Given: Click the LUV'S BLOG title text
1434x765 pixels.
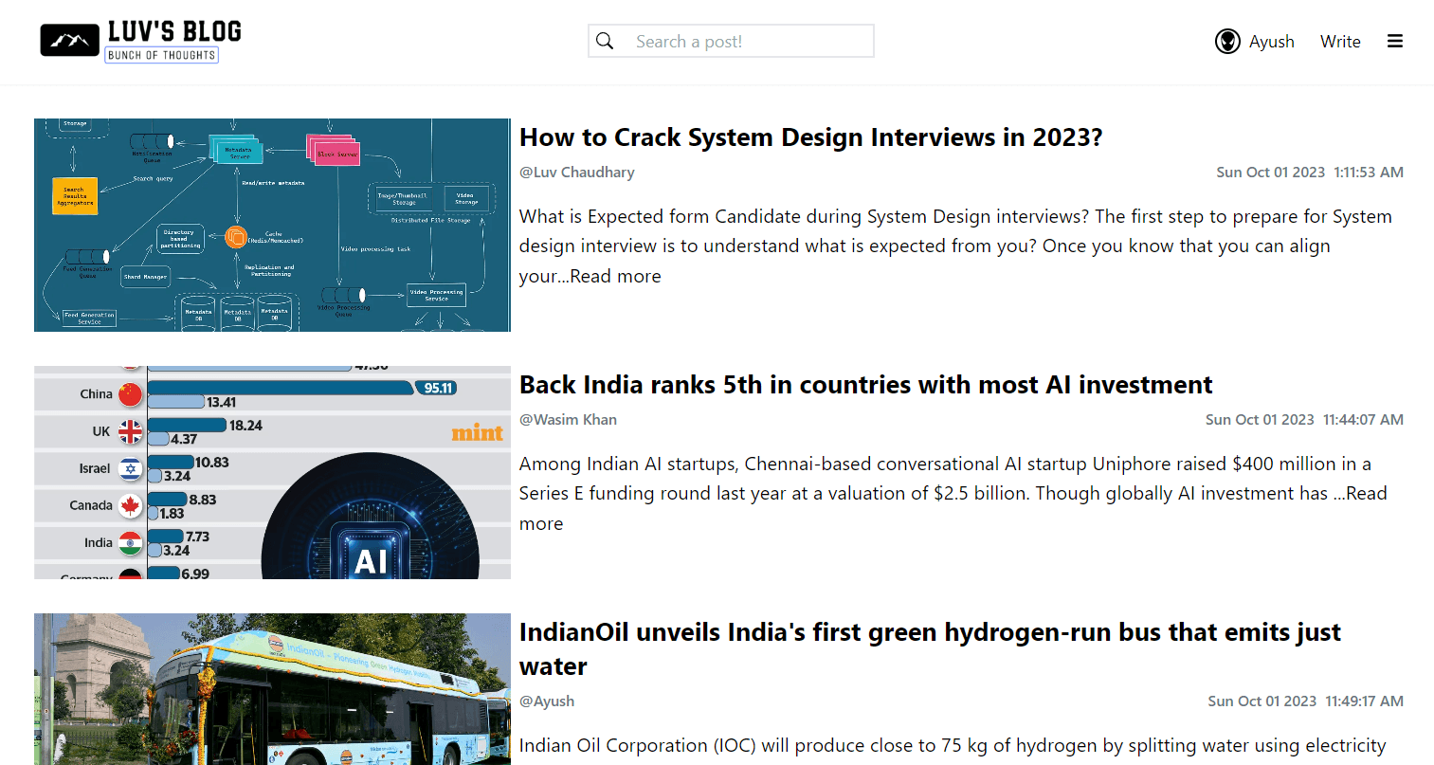Looking at the screenshot, I should tap(174, 31).
